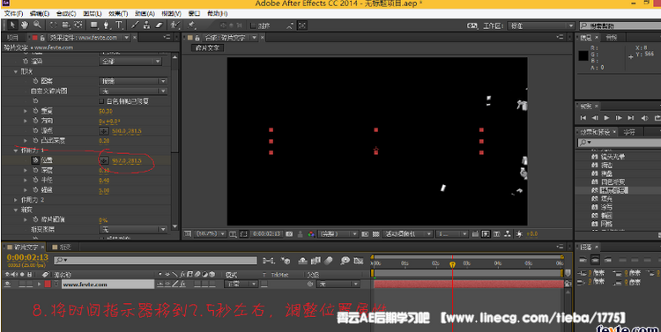661x332 pixels.
Task: Open the viewer resolution dropdown
Action: point(338,234)
